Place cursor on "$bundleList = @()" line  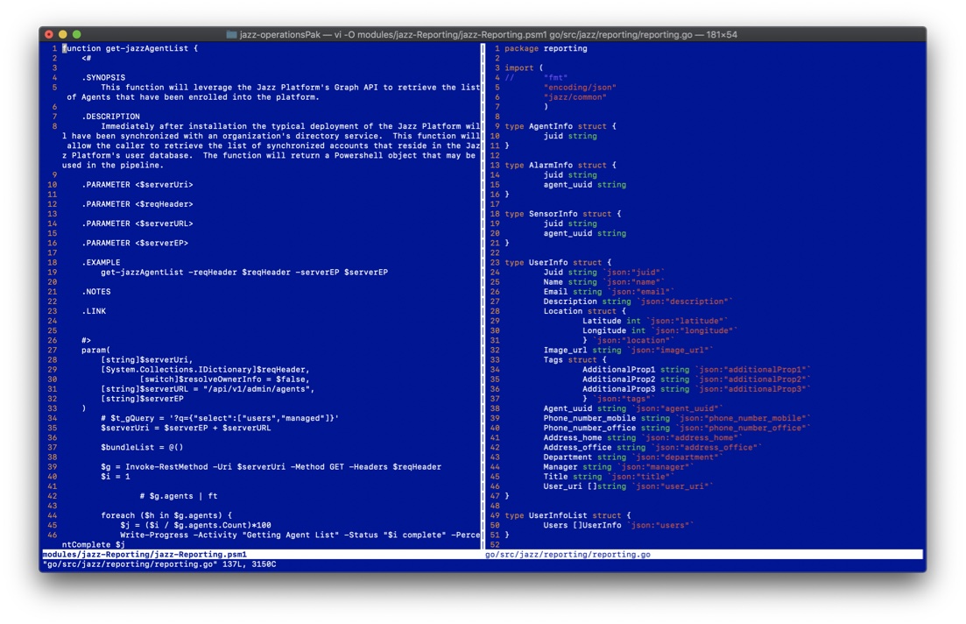click(x=142, y=447)
